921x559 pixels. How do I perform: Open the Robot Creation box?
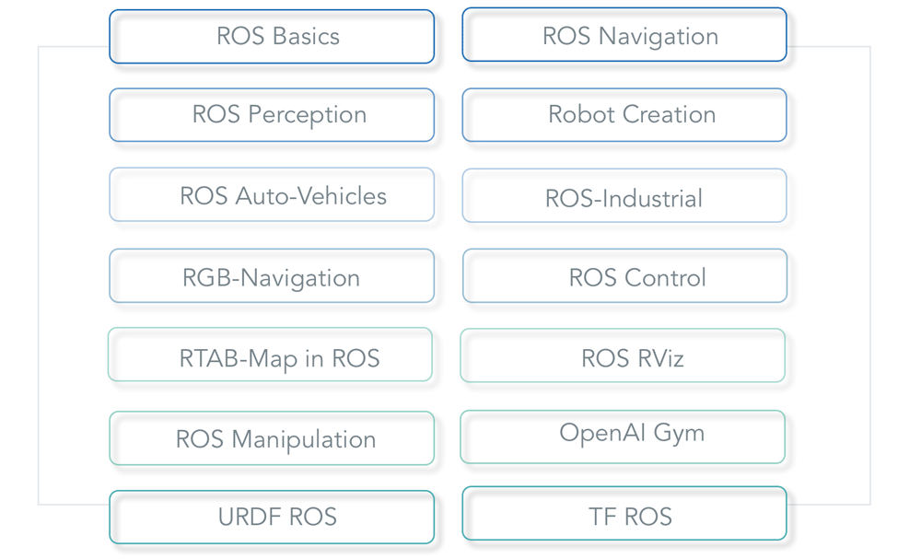coord(624,115)
